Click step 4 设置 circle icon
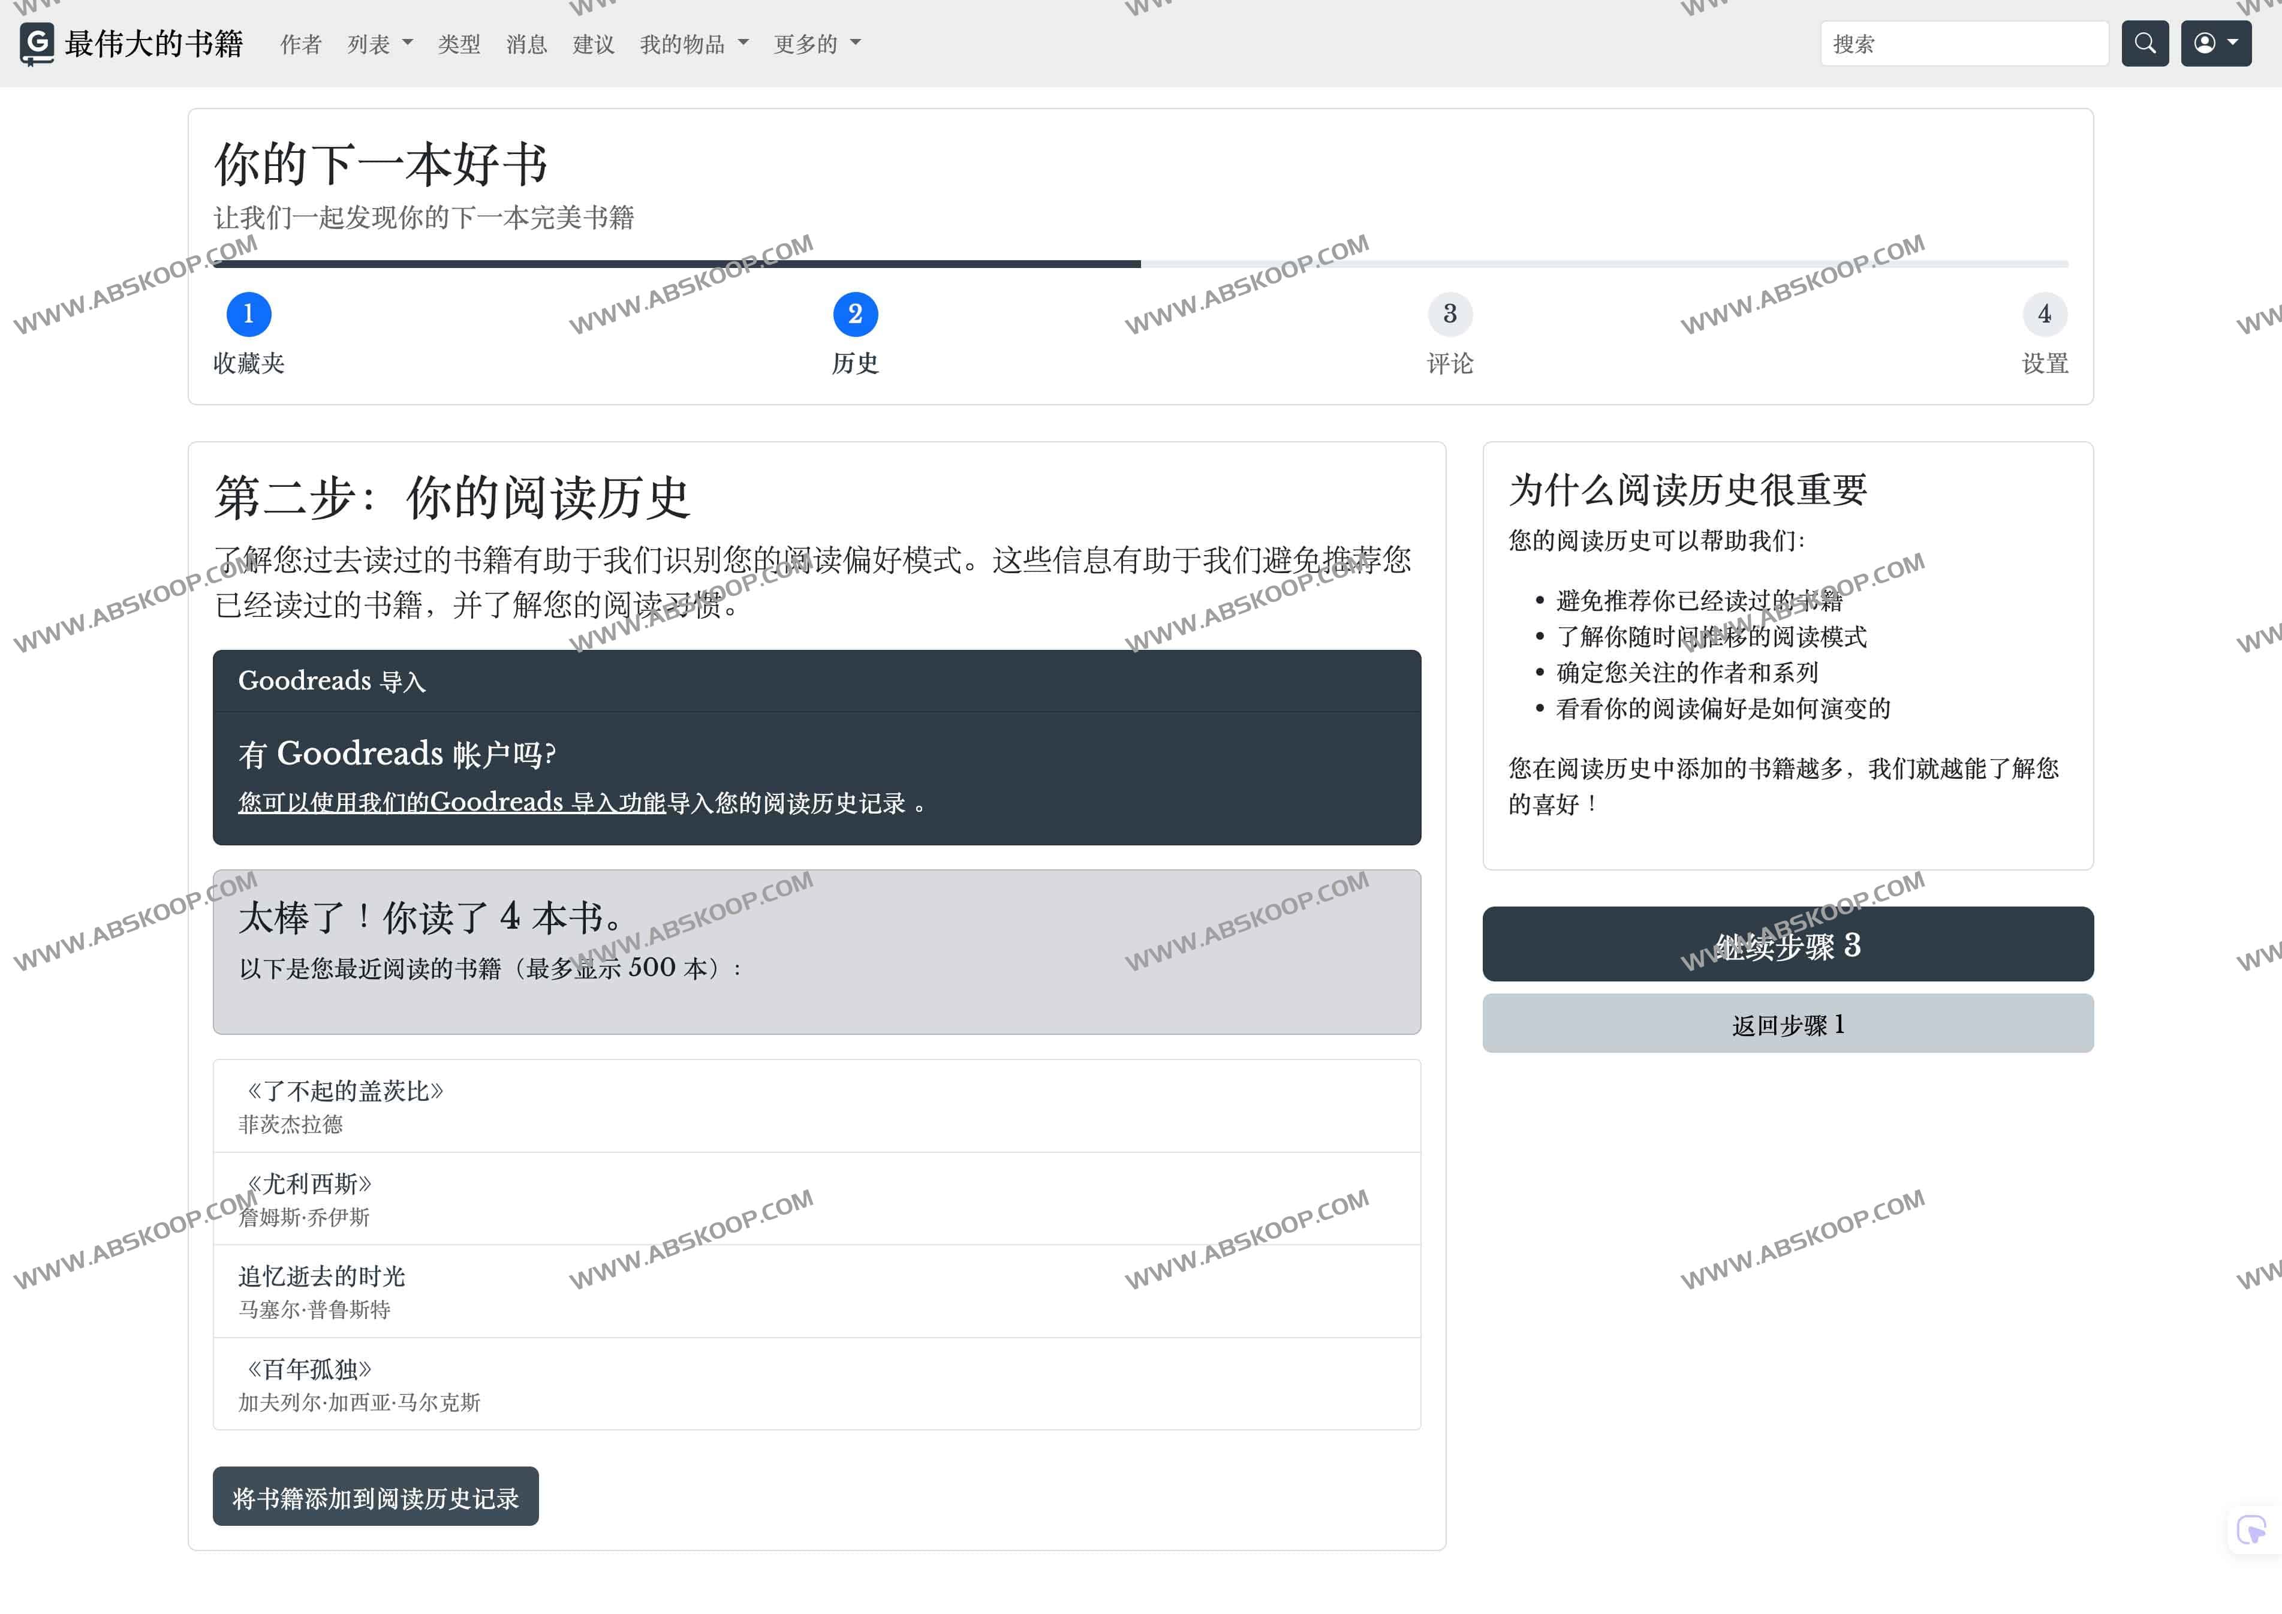This screenshot has width=2282, height=1614. click(2045, 313)
